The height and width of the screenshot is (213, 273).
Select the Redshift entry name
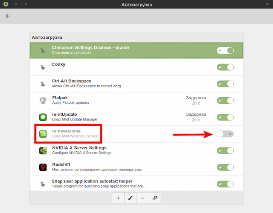click(61, 164)
